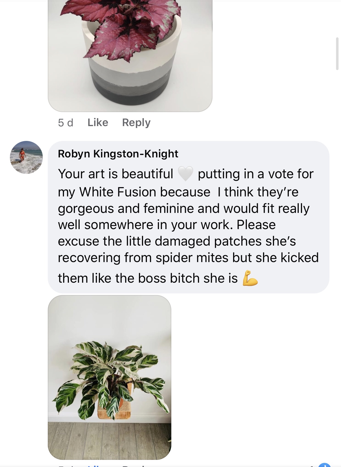This screenshot has width=341, height=467.
Task: Open the Robyn Kingston-Knight name link
Action: pyautogui.click(x=118, y=154)
